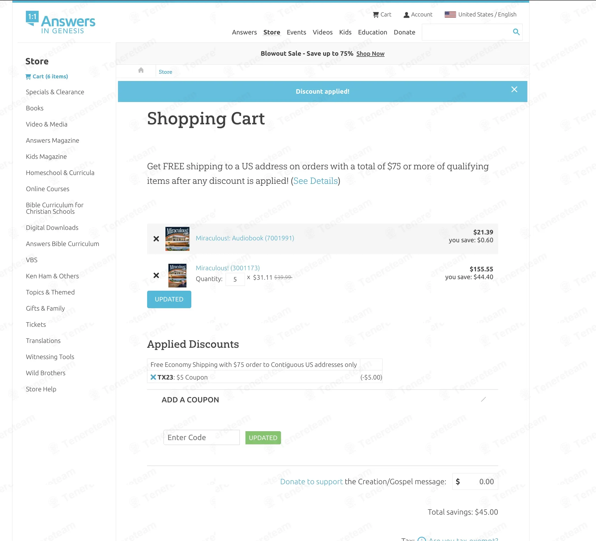Open the See Details shipping link
596x541 pixels.
point(315,181)
